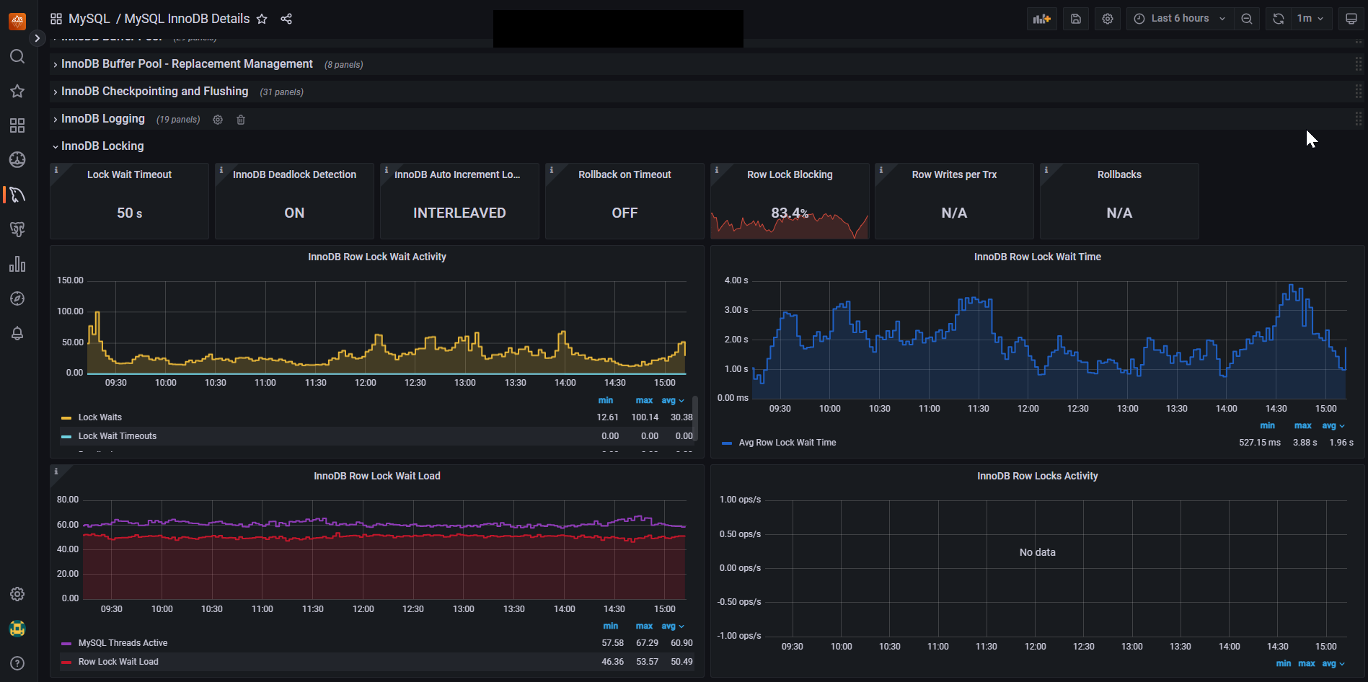
Task: Open the Alerting bell icon
Action: (17, 333)
